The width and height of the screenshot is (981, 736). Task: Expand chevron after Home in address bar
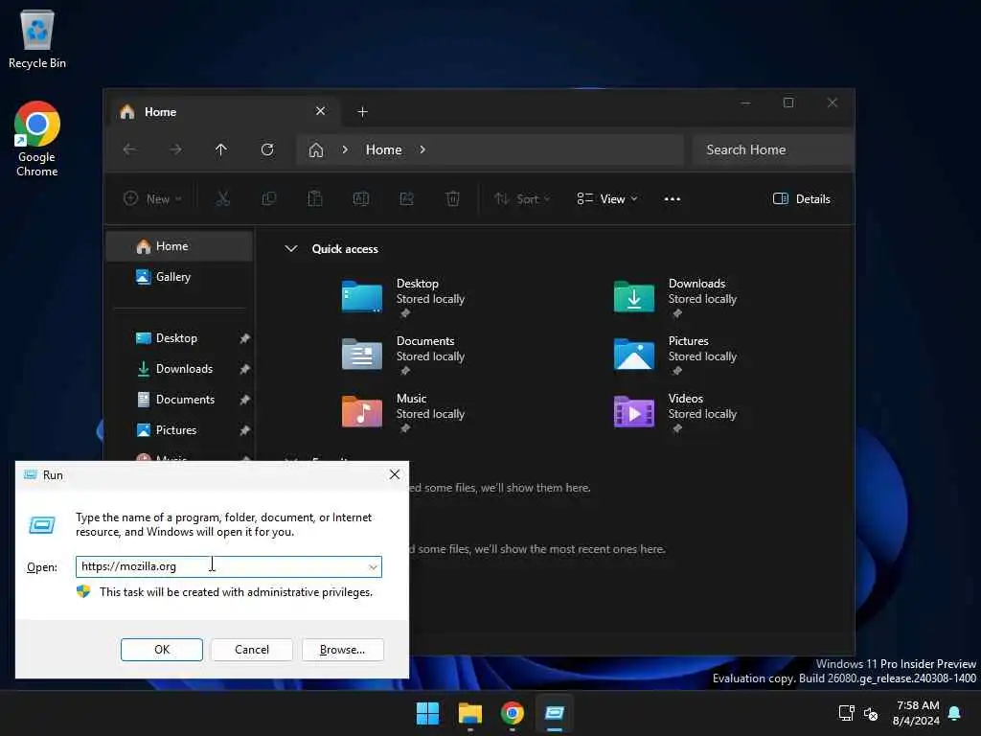point(422,149)
